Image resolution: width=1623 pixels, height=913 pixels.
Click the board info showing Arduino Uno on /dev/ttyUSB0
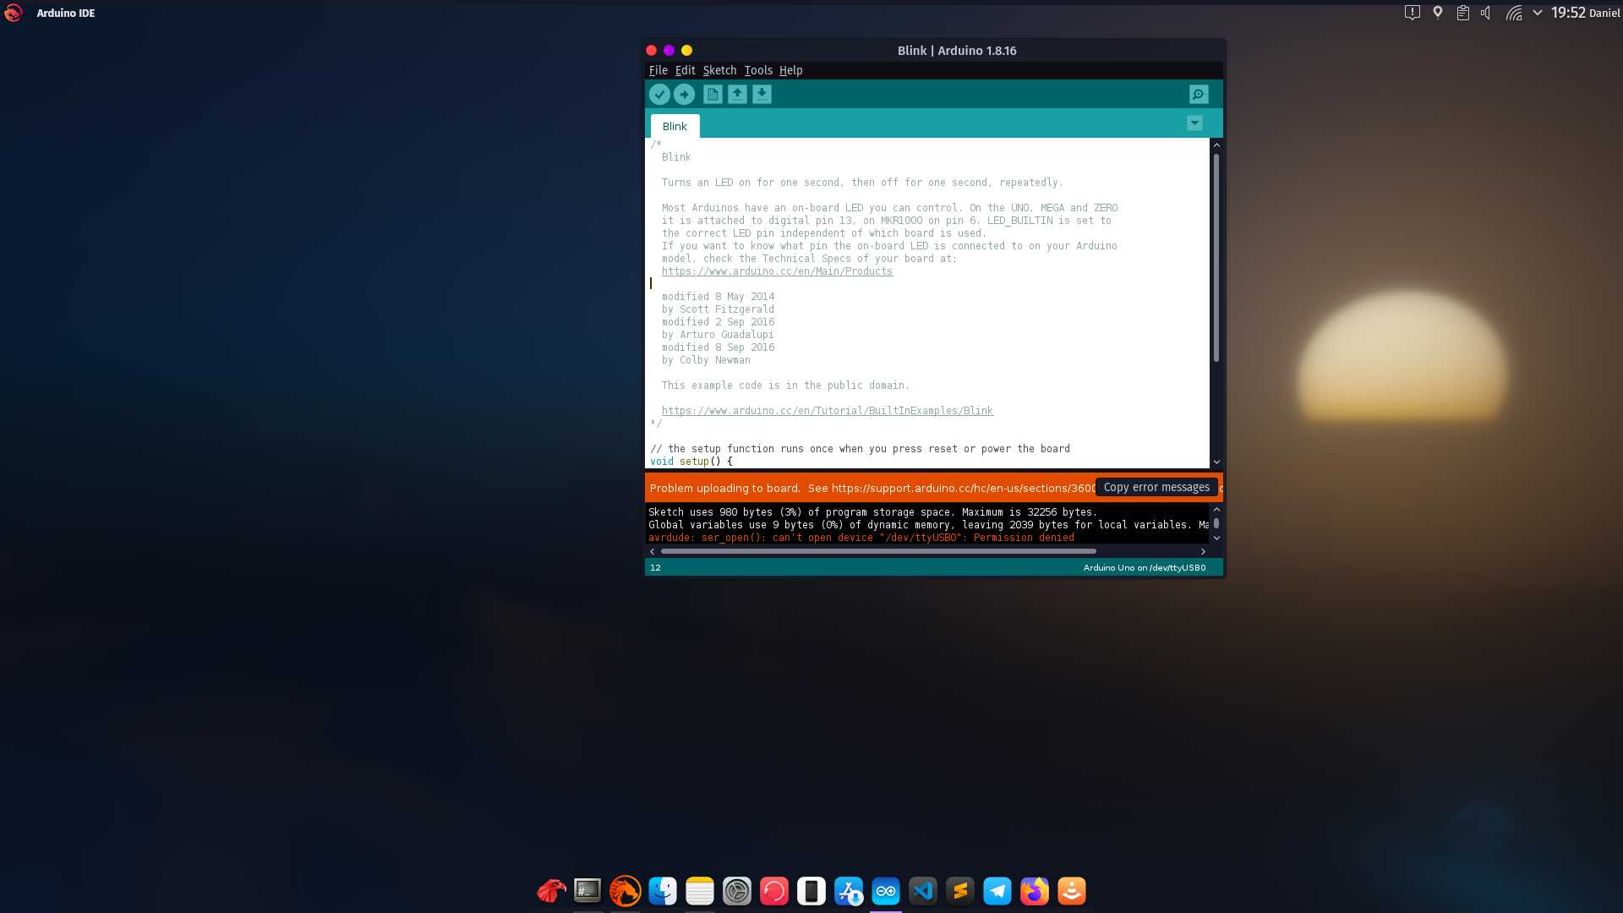[1145, 567]
